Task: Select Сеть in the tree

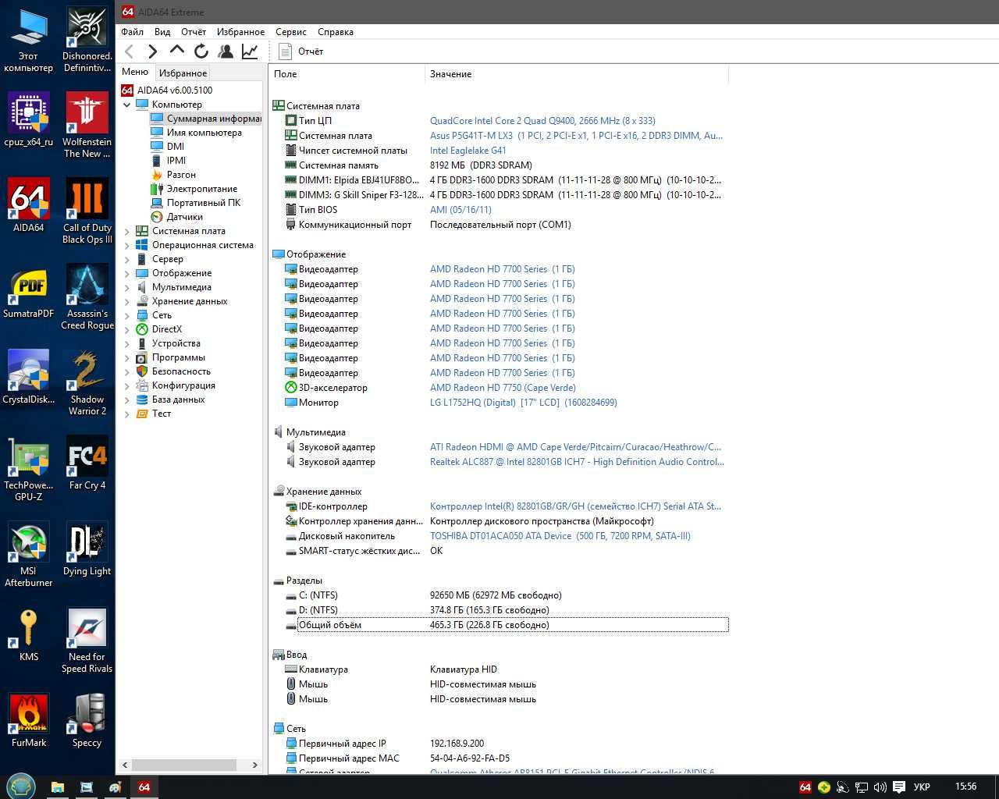Action: click(x=154, y=315)
